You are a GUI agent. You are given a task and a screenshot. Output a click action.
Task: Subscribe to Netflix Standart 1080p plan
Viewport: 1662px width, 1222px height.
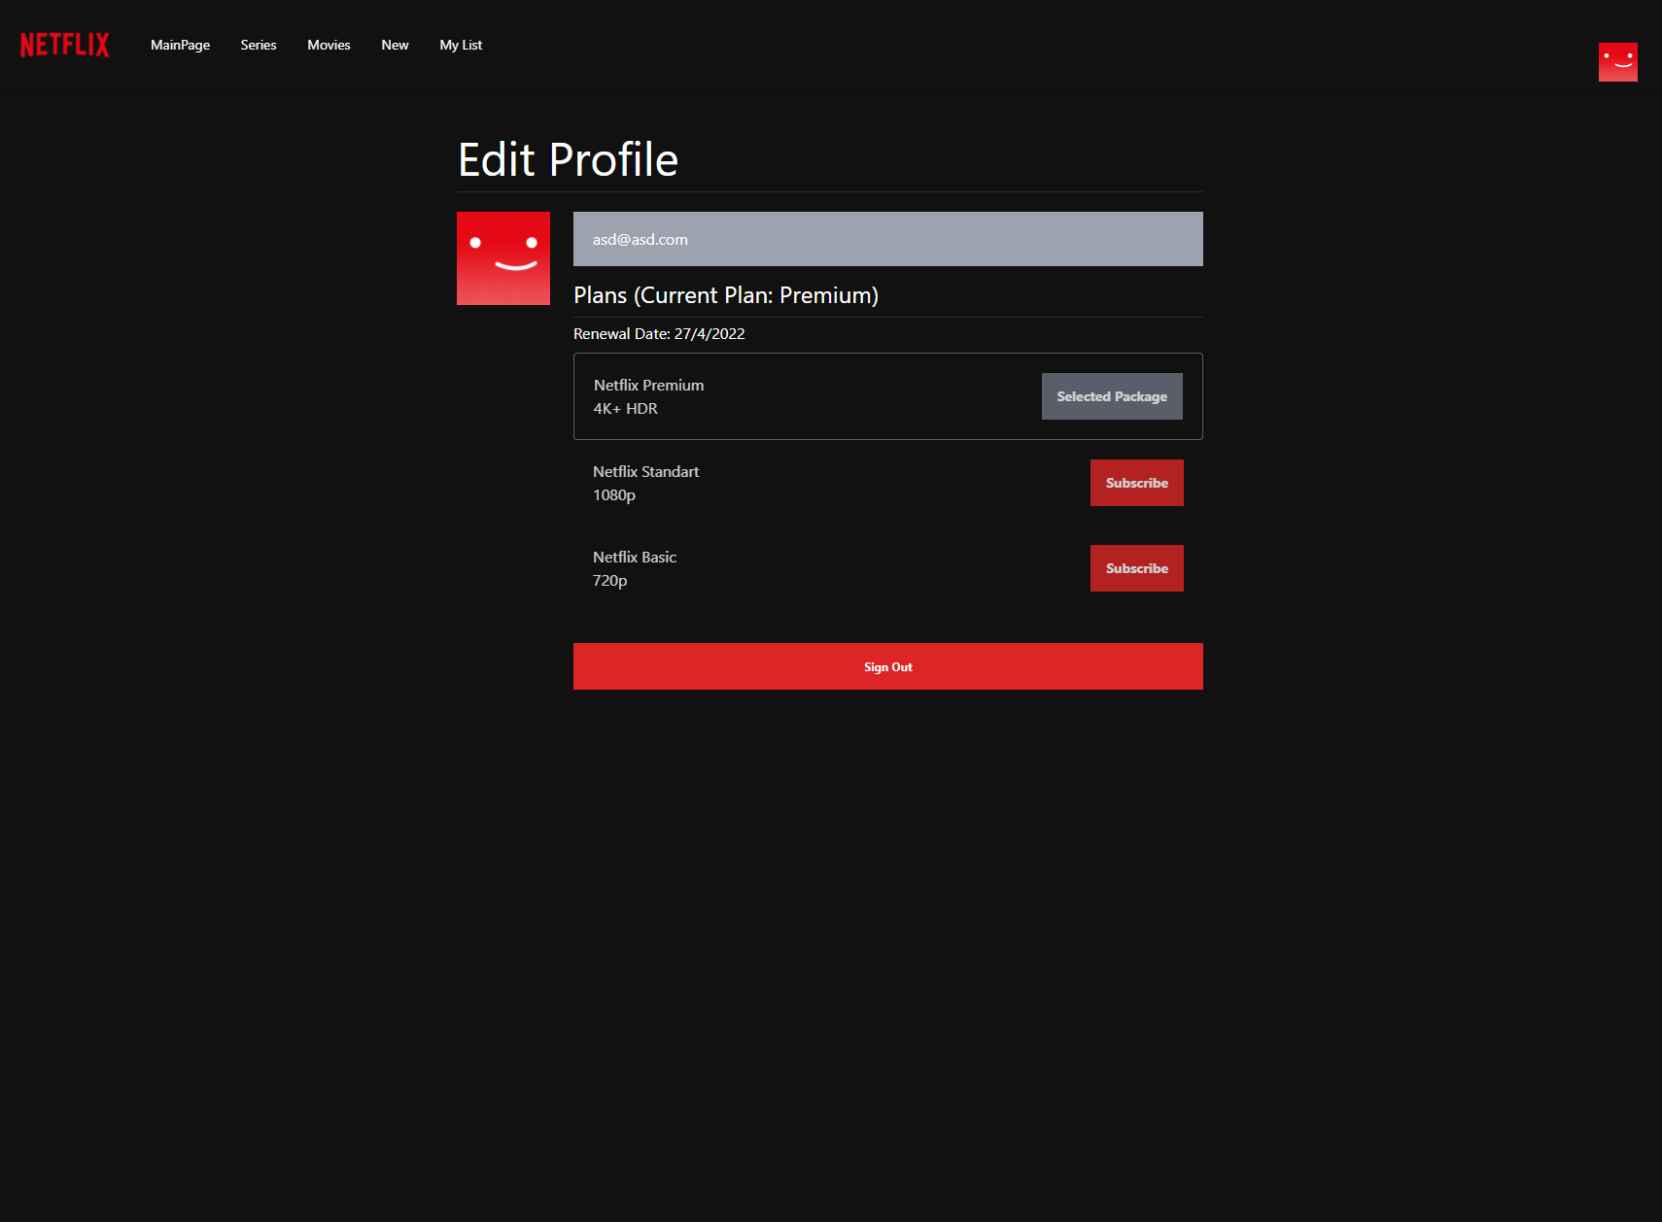coord(1136,482)
